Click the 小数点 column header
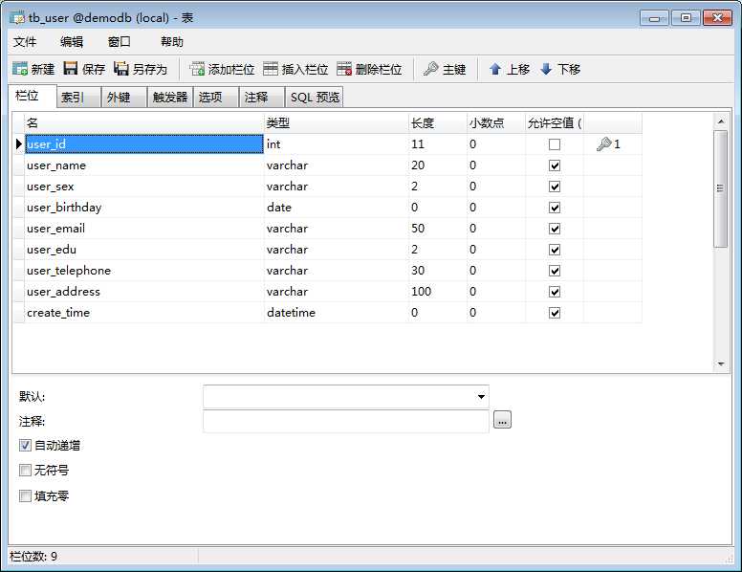 pos(496,123)
